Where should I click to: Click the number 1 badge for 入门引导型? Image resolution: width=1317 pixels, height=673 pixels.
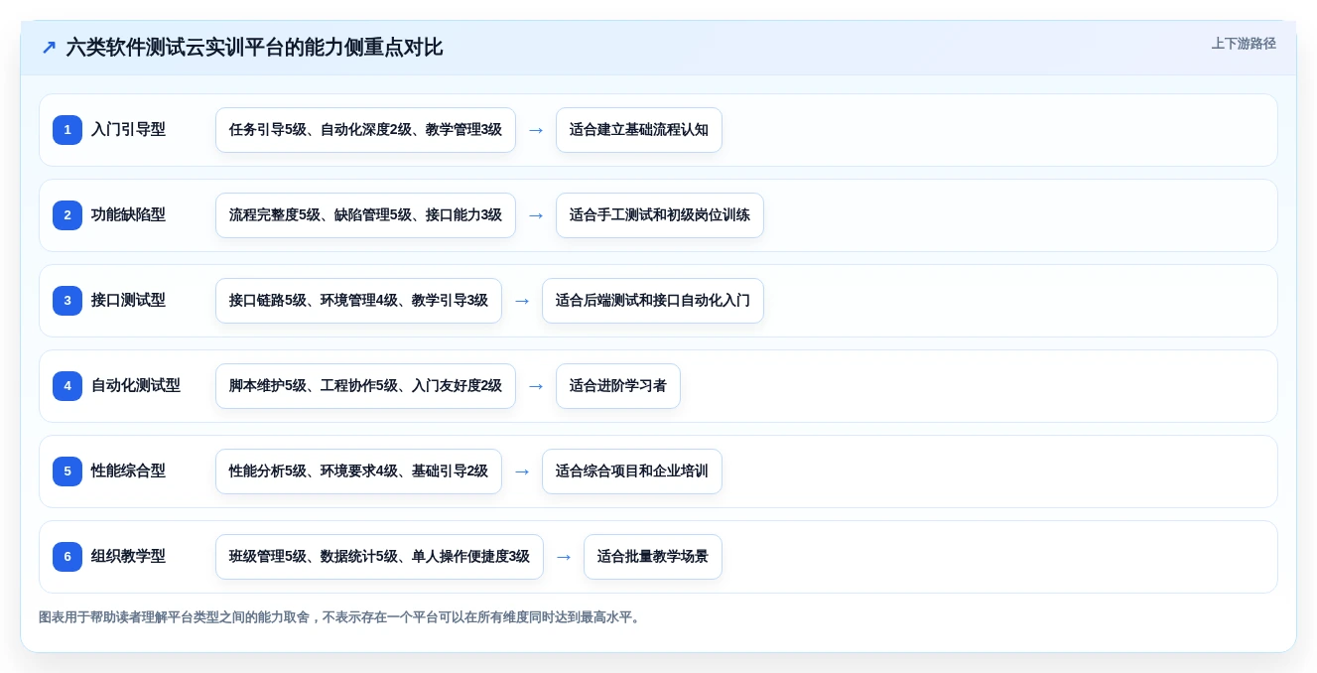point(67,130)
